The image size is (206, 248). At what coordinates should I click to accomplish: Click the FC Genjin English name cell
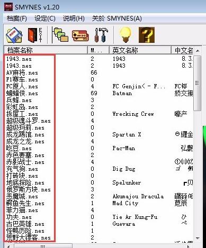point(139,86)
